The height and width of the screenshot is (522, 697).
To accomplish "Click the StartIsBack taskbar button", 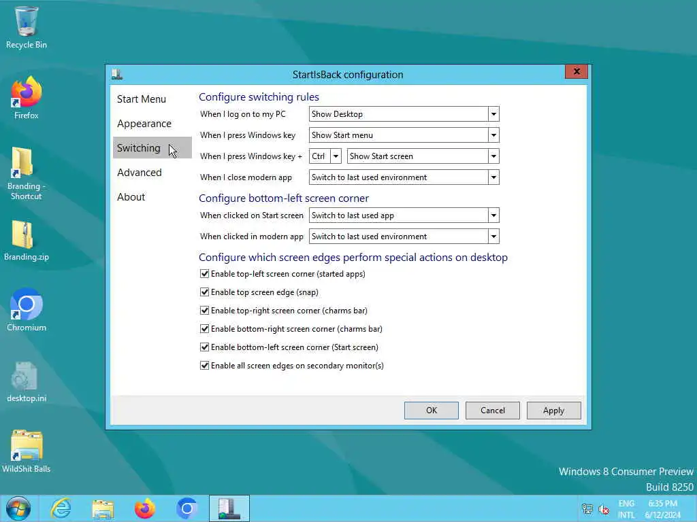I will pyautogui.click(x=229, y=508).
